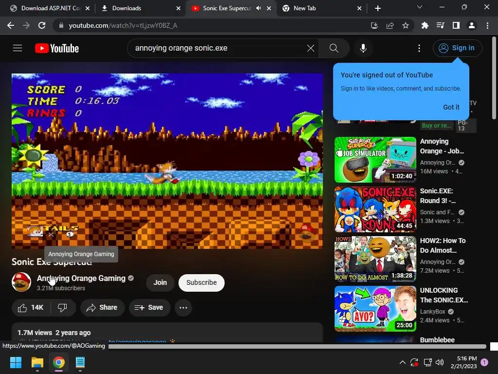Expand the description showing 1.7M views
Screen dimensions: 498x374
pyautogui.click(x=167, y=333)
